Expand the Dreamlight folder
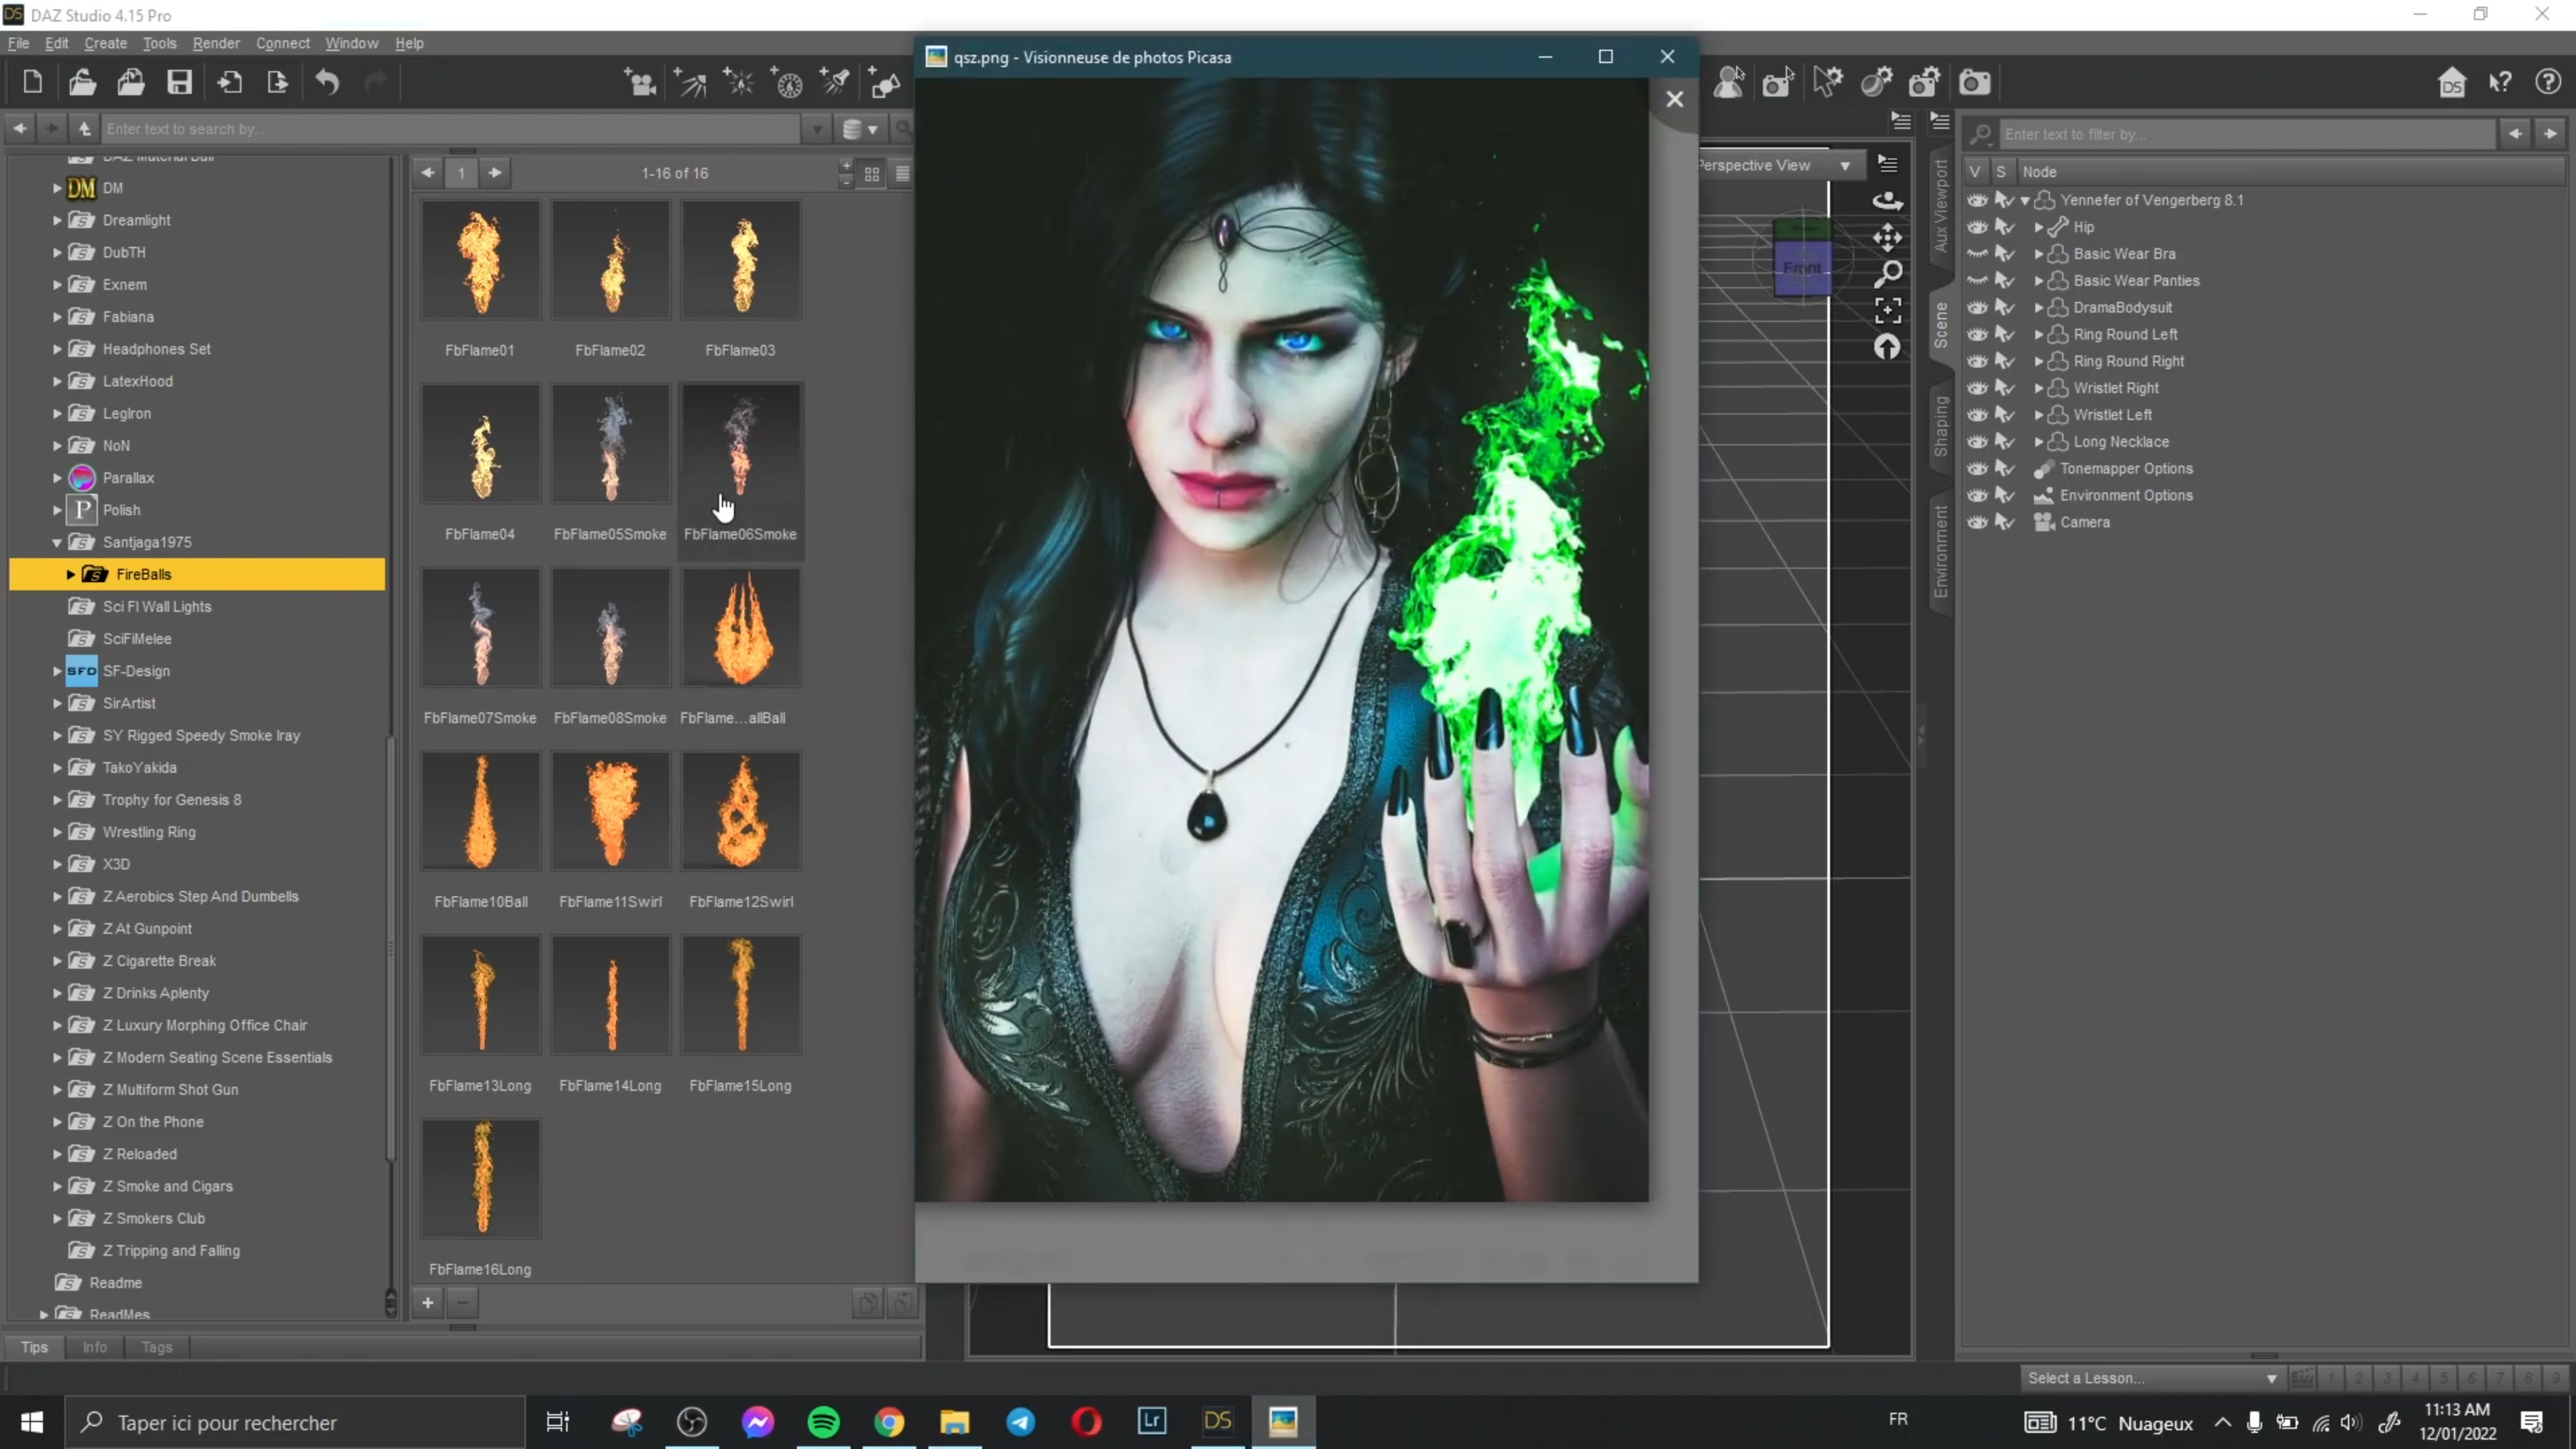The image size is (2576, 1449). point(57,220)
